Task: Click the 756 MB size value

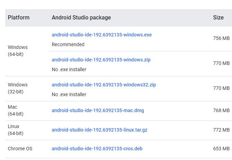Action: [x=221, y=38]
